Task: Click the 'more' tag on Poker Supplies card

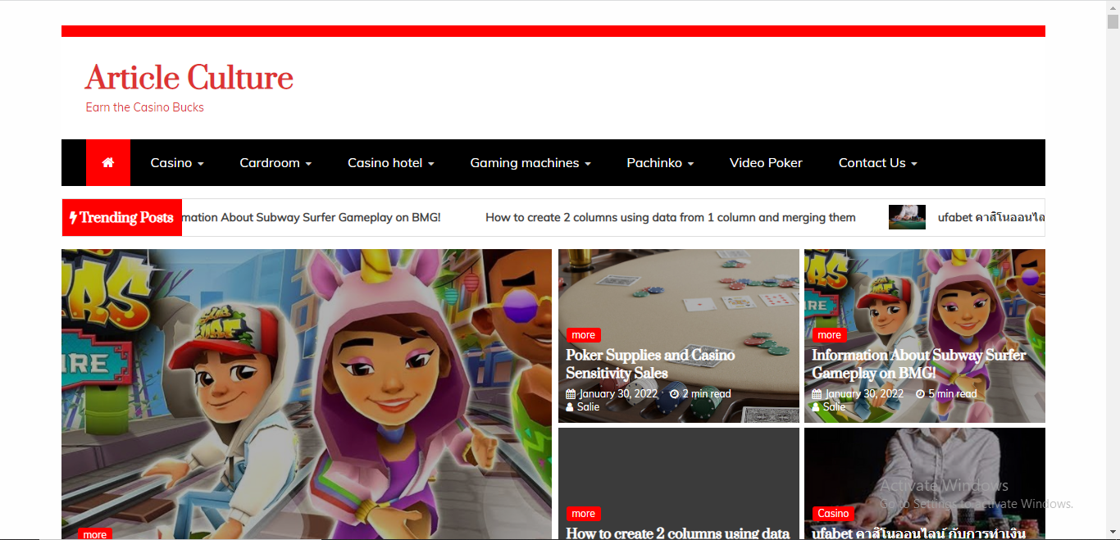Action: [584, 335]
